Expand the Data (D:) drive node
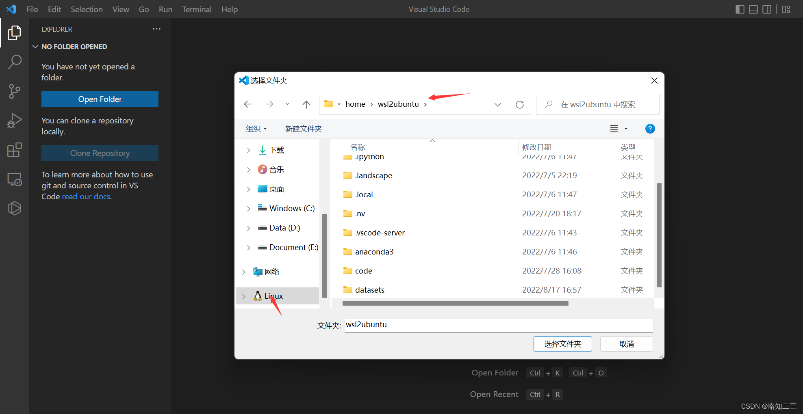This screenshot has height=414, width=803. [x=248, y=228]
